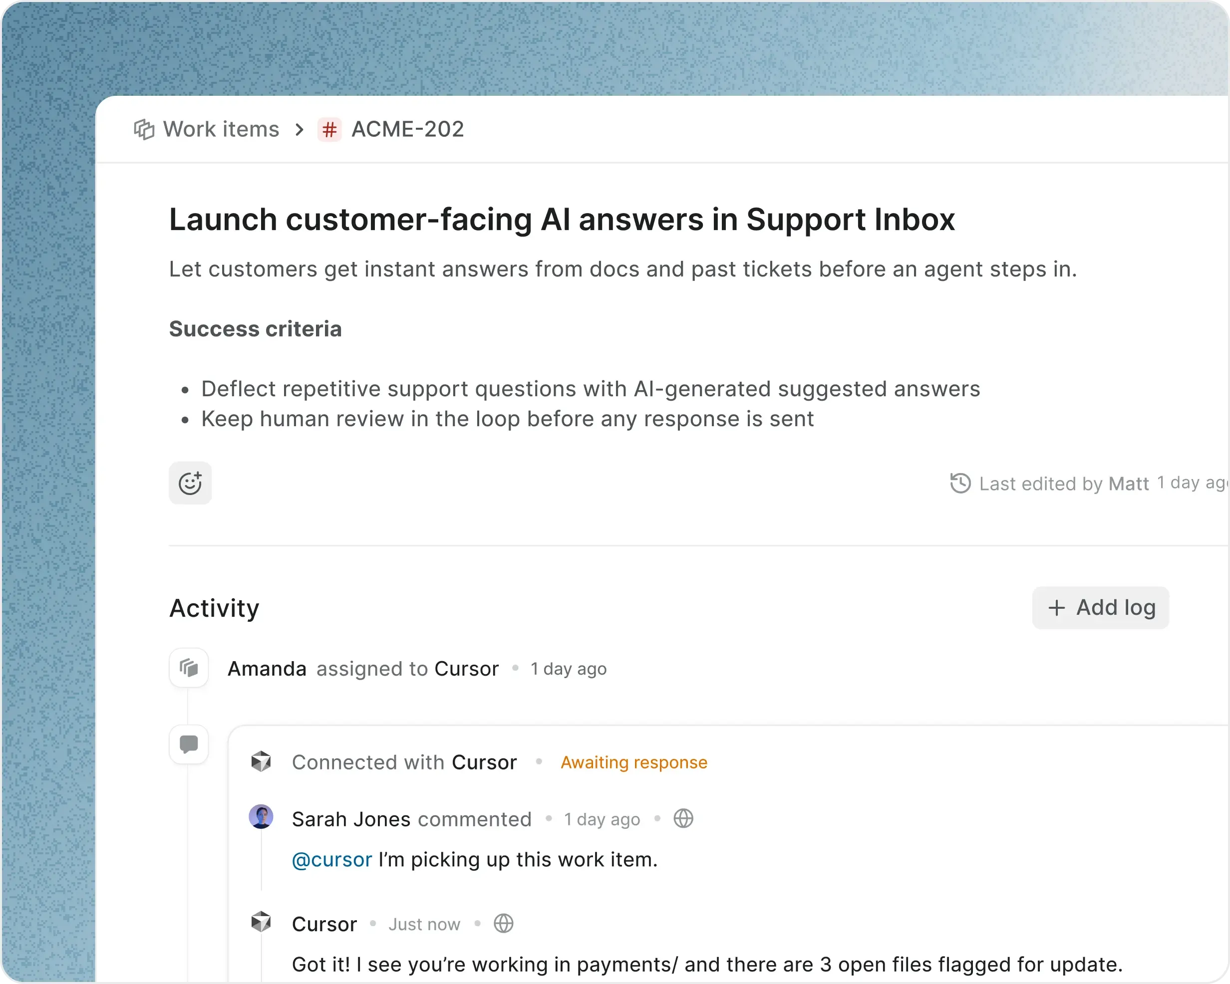Screen dimensions: 1230x984
Task: Add a reaction using the smiley icon
Action: pos(190,483)
